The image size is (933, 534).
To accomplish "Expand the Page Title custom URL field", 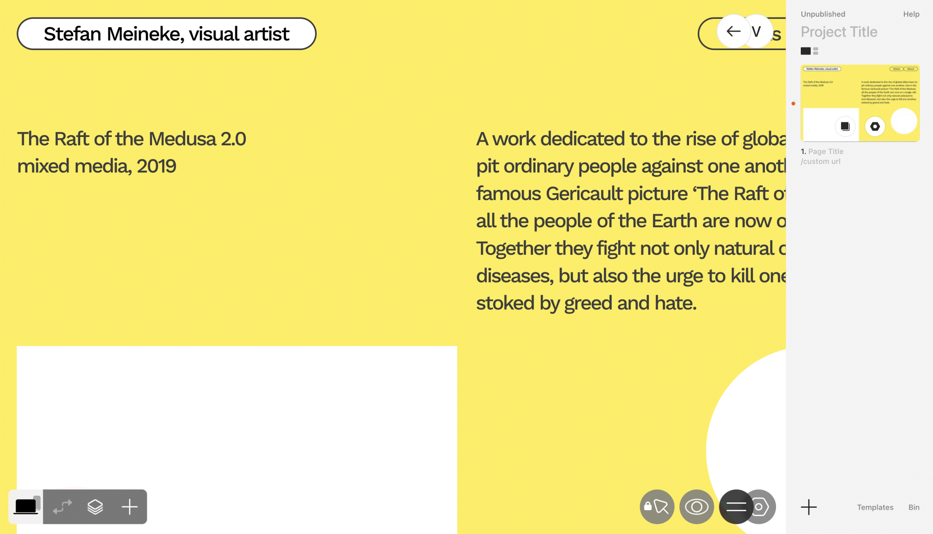I will pos(821,161).
